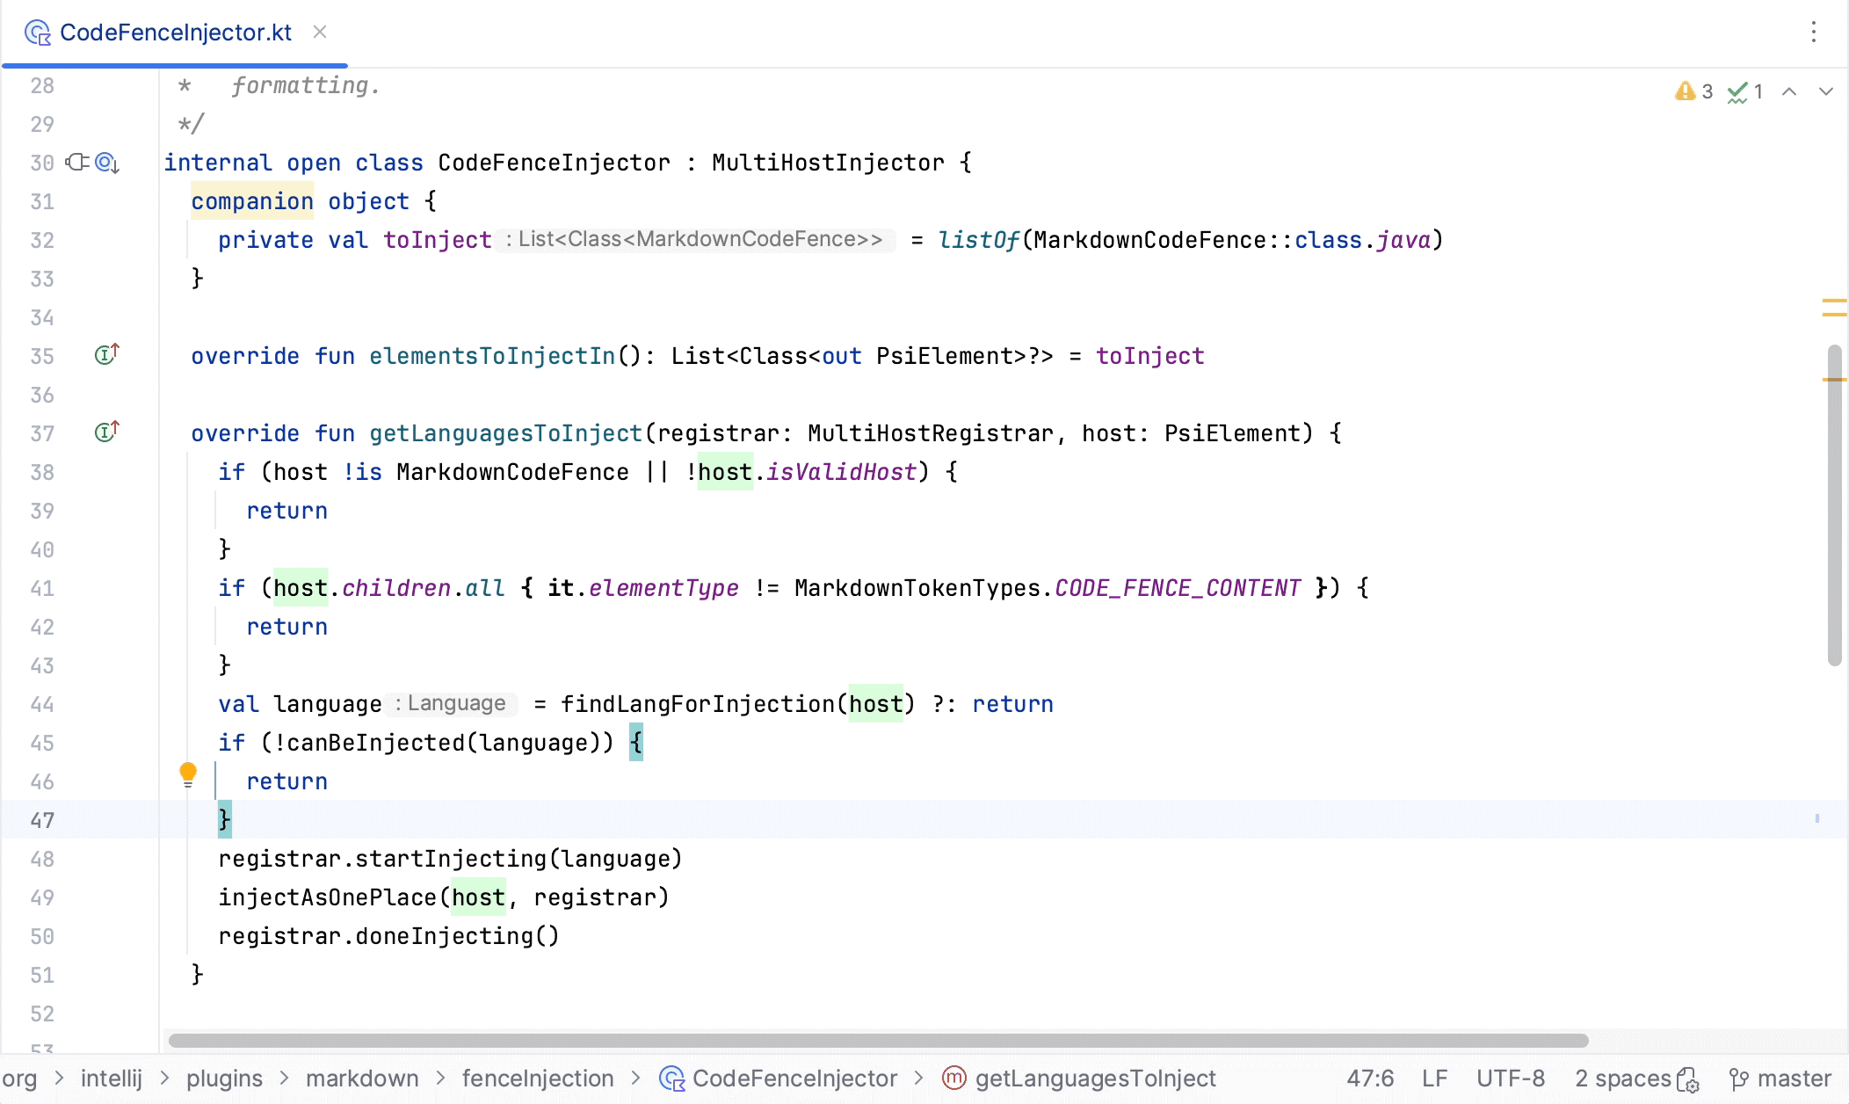1849x1104 pixels.
Task: Click the previous-highlighted-problem up arrow
Action: (x=1789, y=91)
